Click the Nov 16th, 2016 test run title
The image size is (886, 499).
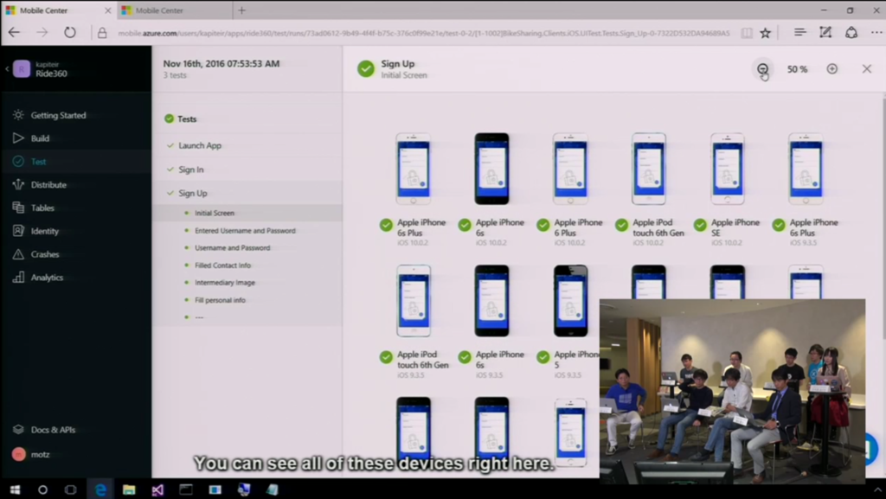tap(221, 64)
